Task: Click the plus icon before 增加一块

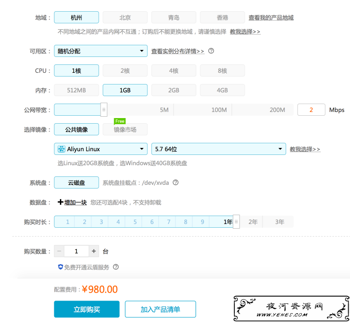Action: click(60, 202)
